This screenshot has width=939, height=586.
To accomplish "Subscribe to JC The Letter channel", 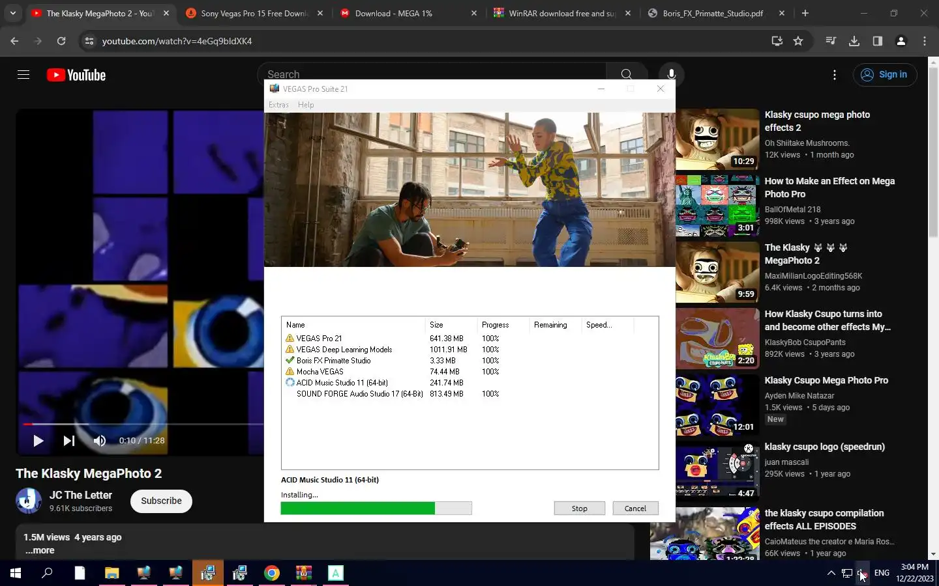I will 161,501.
